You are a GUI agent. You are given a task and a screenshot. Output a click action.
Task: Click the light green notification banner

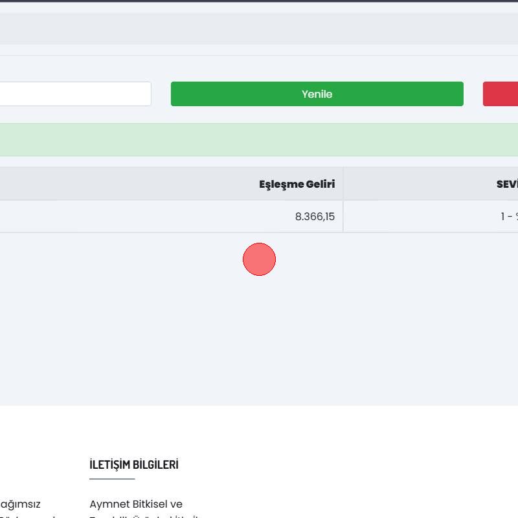tap(259, 140)
